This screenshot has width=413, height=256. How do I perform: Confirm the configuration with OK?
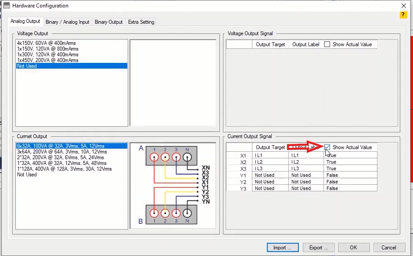pyautogui.click(x=353, y=248)
